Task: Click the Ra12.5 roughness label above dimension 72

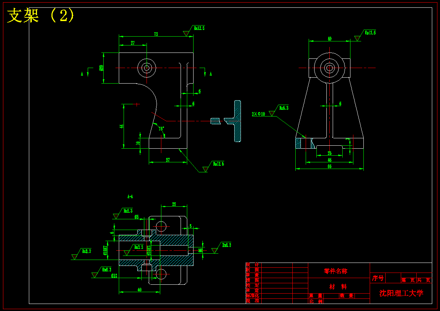Action: pos(199,28)
